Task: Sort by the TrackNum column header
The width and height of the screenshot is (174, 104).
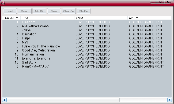Action: point(11,18)
